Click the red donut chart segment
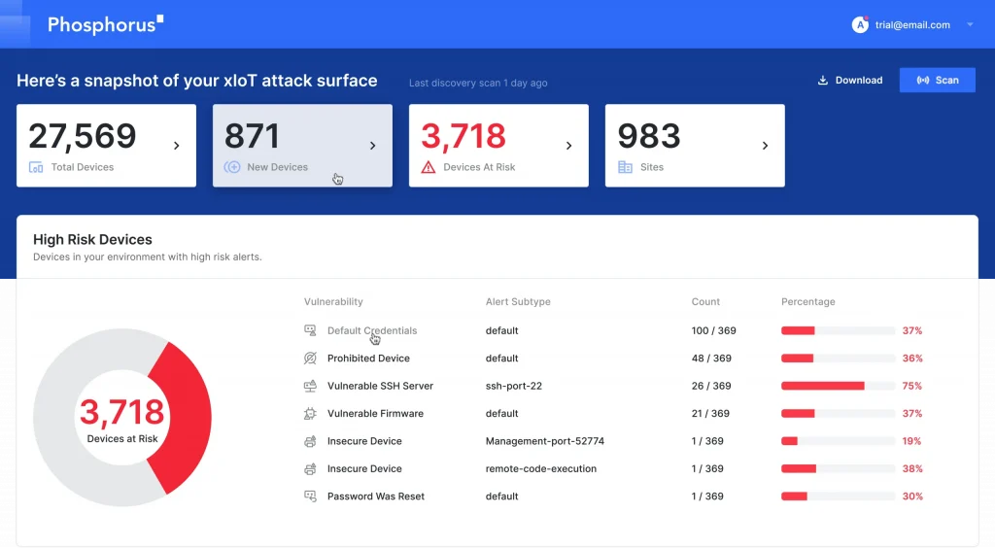Viewport: 995px width, 548px height. pyautogui.click(x=185, y=418)
